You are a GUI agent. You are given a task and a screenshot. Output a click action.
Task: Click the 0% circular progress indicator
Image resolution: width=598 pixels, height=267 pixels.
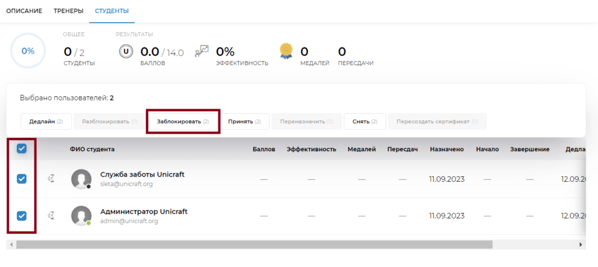[x=28, y=51]
